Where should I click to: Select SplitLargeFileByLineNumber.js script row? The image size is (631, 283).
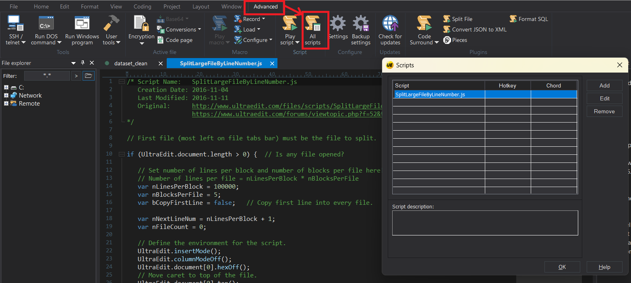point(485,94)
